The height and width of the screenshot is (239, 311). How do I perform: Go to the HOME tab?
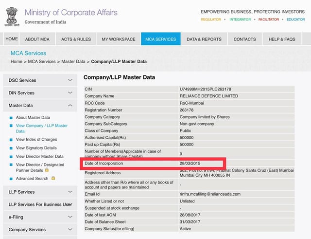(12, 39)
